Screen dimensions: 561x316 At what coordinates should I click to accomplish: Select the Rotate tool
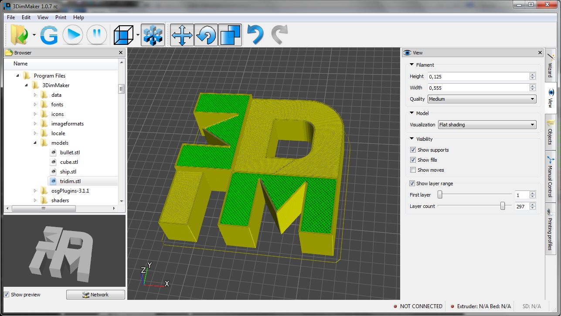tap(206, 35)
